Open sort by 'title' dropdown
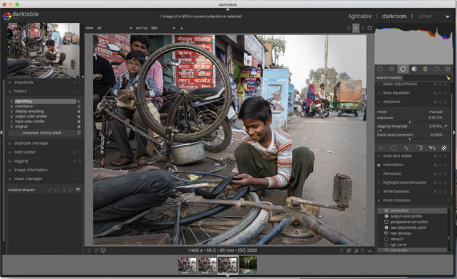This screenshot has height=279, width=457. coord(163,28)
